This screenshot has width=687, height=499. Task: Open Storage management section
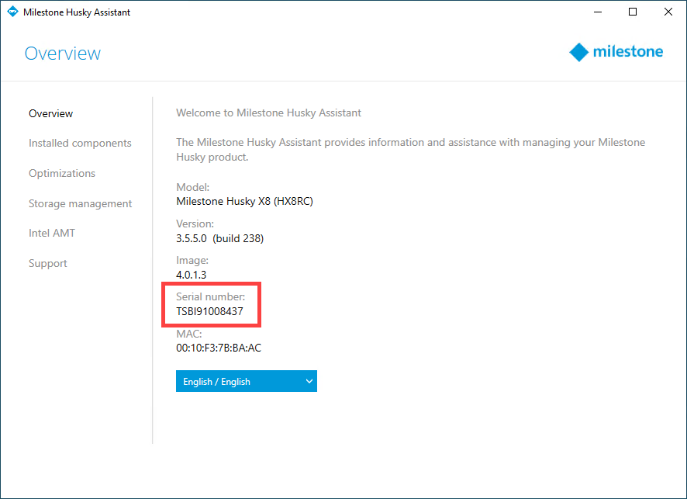point(80,203)
